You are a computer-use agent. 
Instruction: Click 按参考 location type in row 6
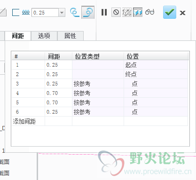98,112
